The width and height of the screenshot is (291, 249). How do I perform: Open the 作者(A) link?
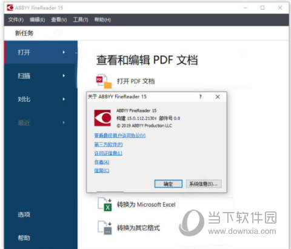pos(102,162)
